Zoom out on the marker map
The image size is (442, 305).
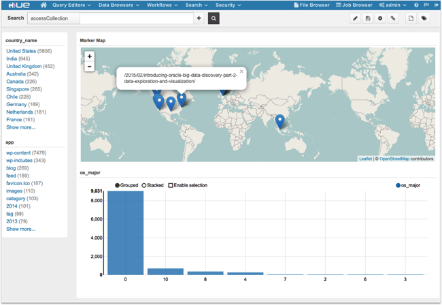[89, 67]
